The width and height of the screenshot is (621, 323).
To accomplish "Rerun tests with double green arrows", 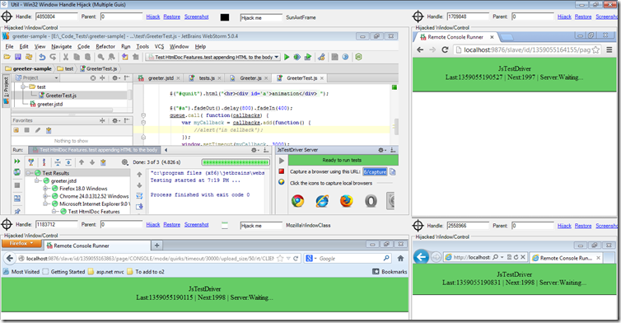I will coord(17,161).
